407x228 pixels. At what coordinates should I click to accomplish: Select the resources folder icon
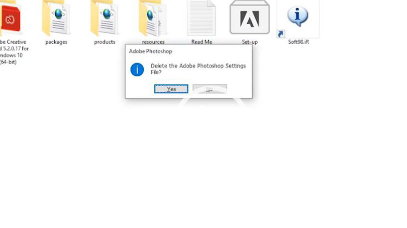click(153, 17)
